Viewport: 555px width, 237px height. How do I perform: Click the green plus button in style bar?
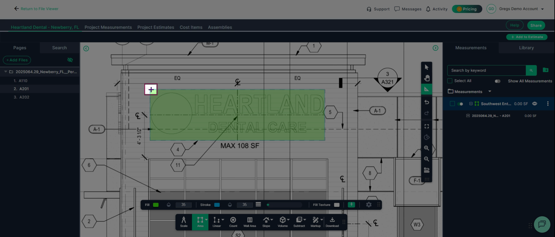351,205
